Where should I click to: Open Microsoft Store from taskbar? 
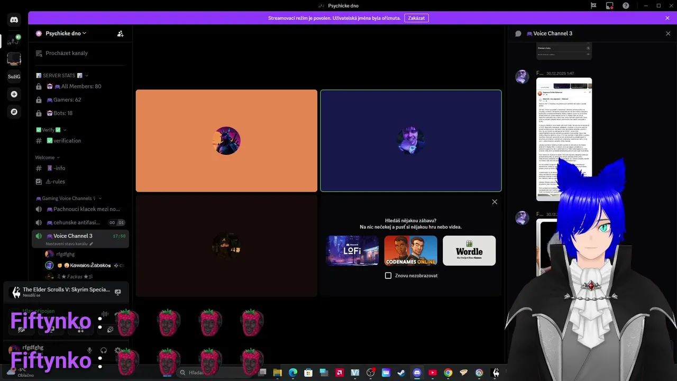308,373
